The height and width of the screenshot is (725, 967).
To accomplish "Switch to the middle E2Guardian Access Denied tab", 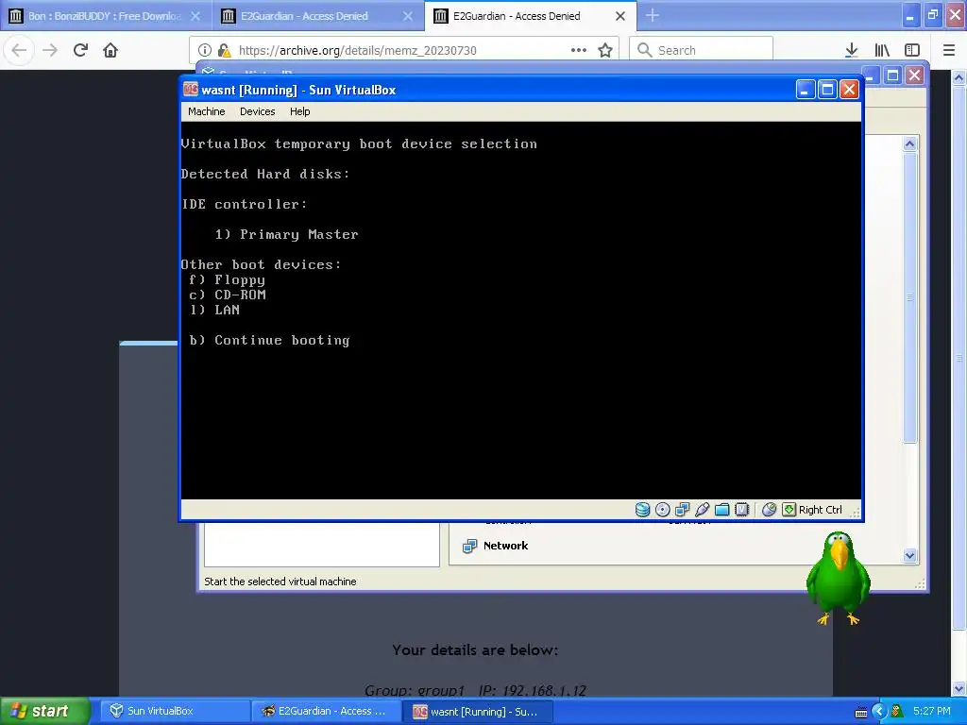I will (317, 16).
